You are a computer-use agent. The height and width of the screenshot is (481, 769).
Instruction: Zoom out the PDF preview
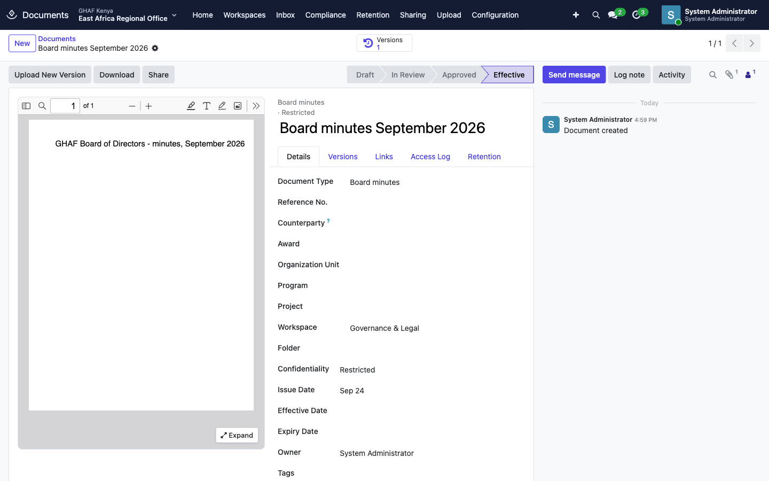pyautogui.click(x=132, y=106)
